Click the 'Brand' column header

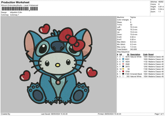(151, 54)
